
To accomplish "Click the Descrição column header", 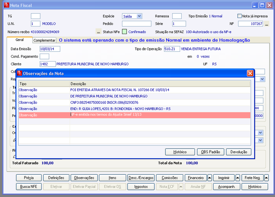I will click(160, 84).
